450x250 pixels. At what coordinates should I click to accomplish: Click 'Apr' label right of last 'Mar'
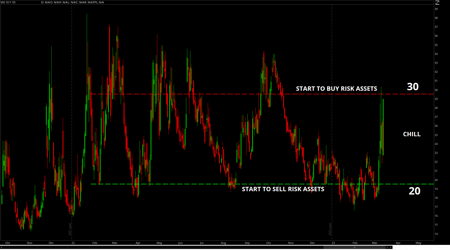pos(398,243)
